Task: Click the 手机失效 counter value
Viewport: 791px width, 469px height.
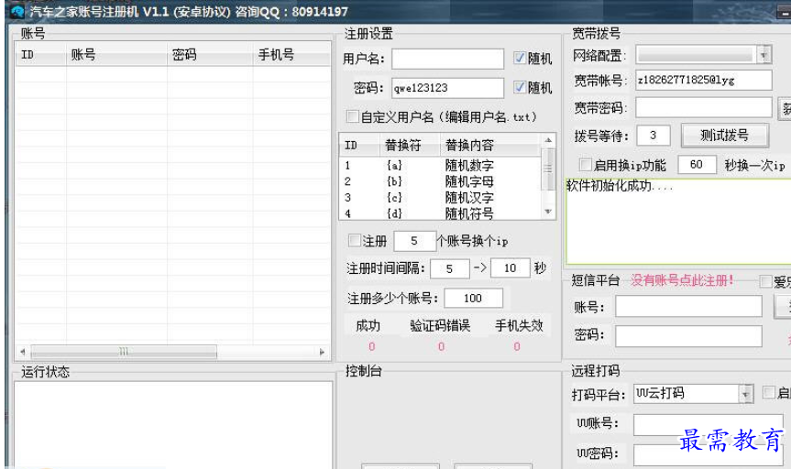Action: (517, 346)
